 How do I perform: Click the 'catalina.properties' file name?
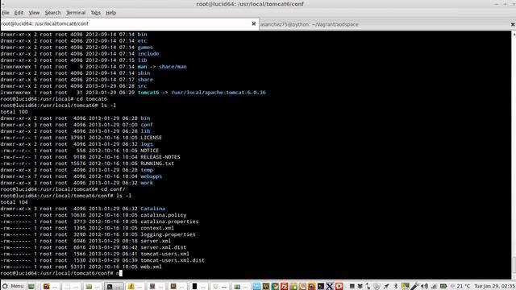pyautogui.click(x=169, y=222)
